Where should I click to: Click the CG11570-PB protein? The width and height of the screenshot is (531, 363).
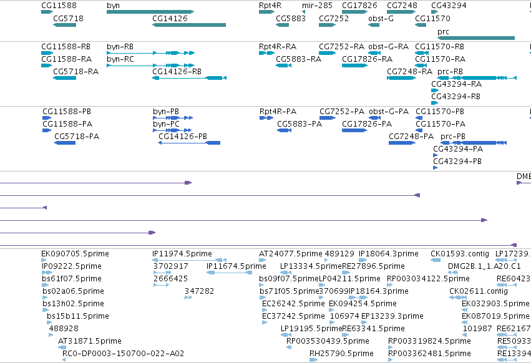[419, 118]
